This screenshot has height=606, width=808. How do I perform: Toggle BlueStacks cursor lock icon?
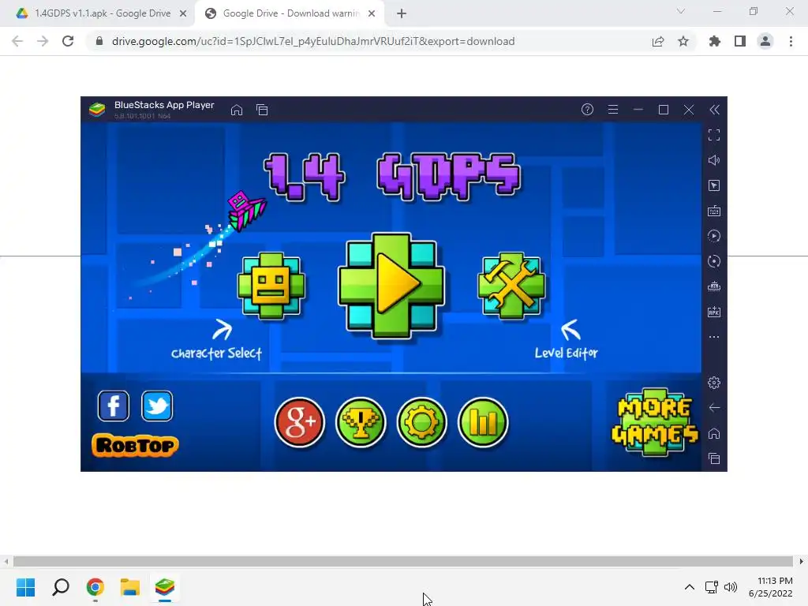point(714,185)
